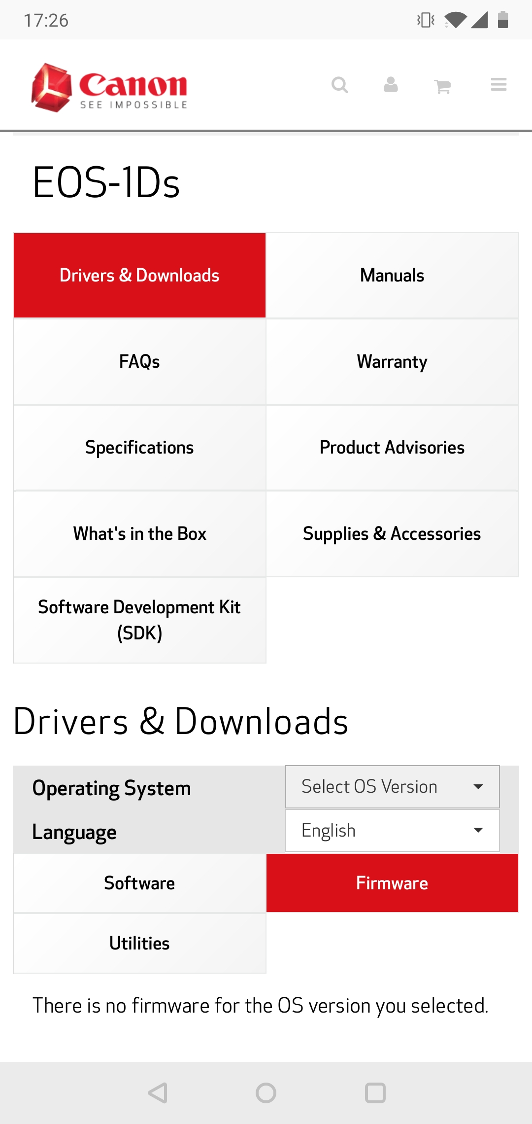Screen dimensions: 532x1124
Task: Select the Drivers & Downloads tab
Action: [139, 275]
